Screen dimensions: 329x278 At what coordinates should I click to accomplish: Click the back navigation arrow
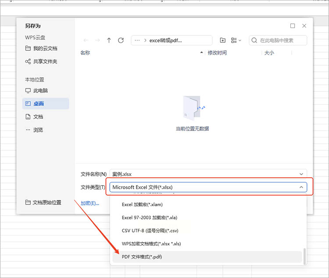coord(86,40)
